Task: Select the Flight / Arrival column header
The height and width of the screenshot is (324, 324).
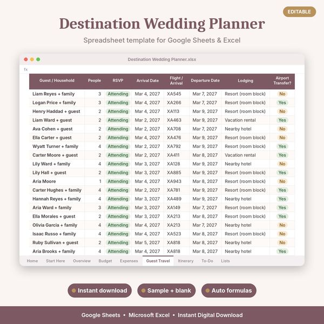Action: (x=176, y=80)
